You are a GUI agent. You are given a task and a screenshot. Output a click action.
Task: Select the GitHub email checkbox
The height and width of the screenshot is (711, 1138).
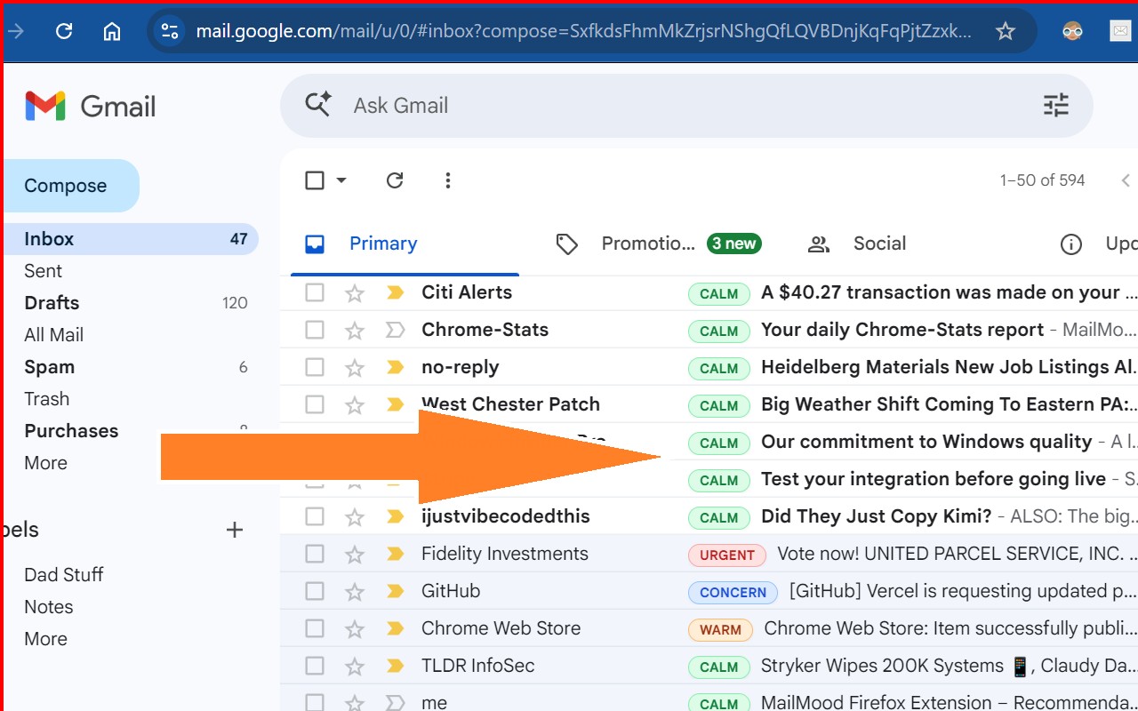[315, 591]
